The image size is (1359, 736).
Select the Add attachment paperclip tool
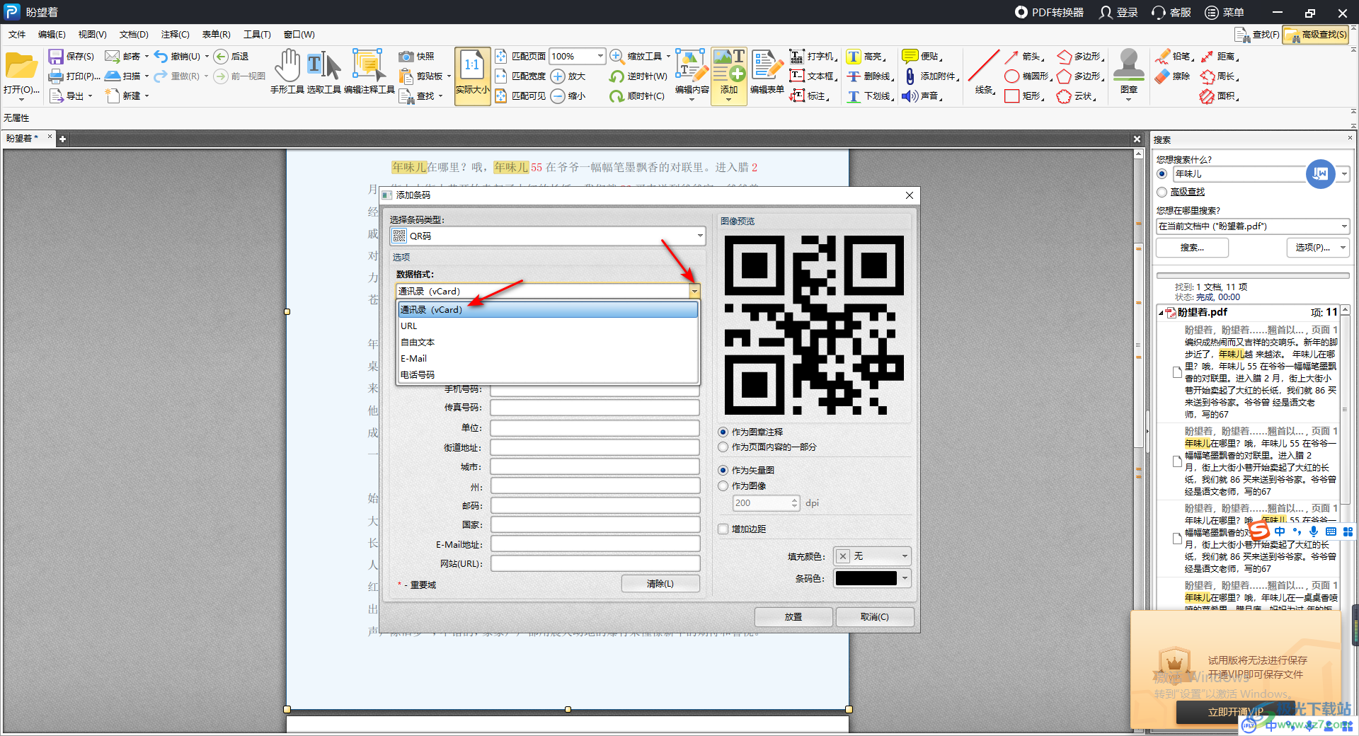[x=930, y=76]
